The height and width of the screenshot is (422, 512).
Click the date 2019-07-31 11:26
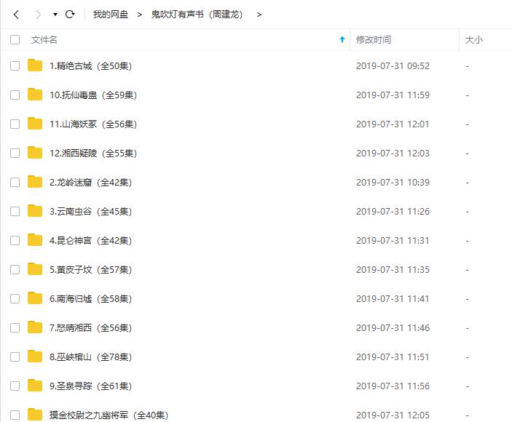393,211
